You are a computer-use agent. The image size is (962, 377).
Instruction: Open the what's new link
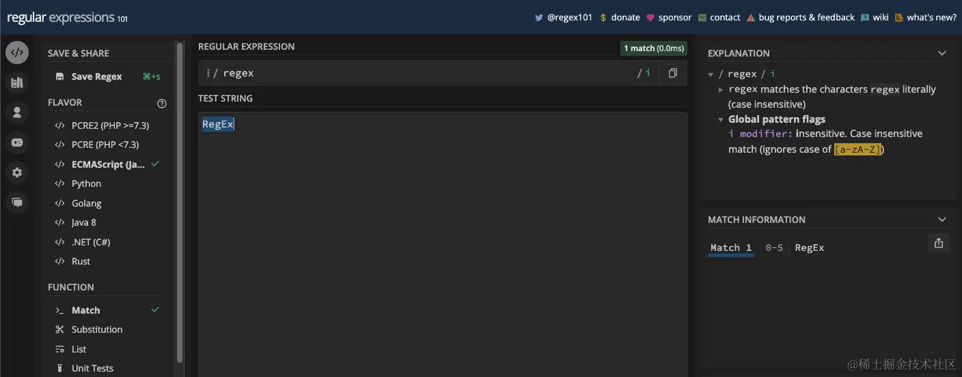[931, 18]
